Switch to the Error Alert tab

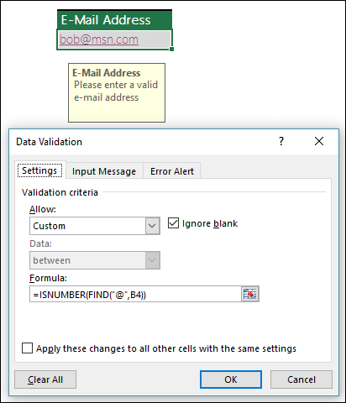pyautogui.click(x=172, y=171)
